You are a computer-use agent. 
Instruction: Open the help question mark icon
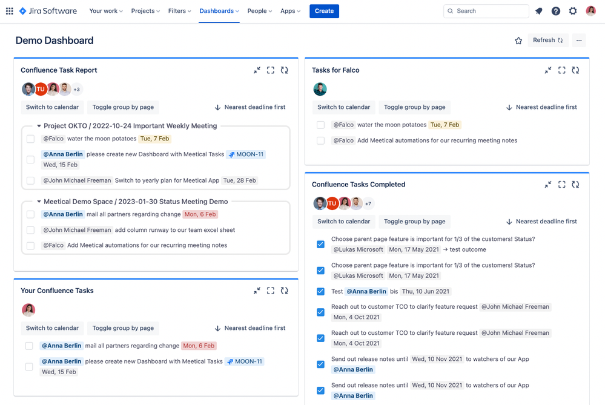(x=555, y=11)
